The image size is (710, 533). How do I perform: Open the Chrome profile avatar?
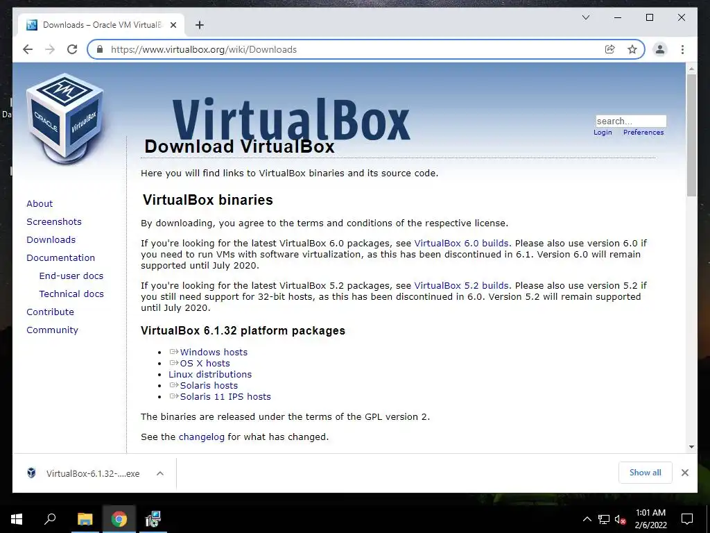click(660, 49)
